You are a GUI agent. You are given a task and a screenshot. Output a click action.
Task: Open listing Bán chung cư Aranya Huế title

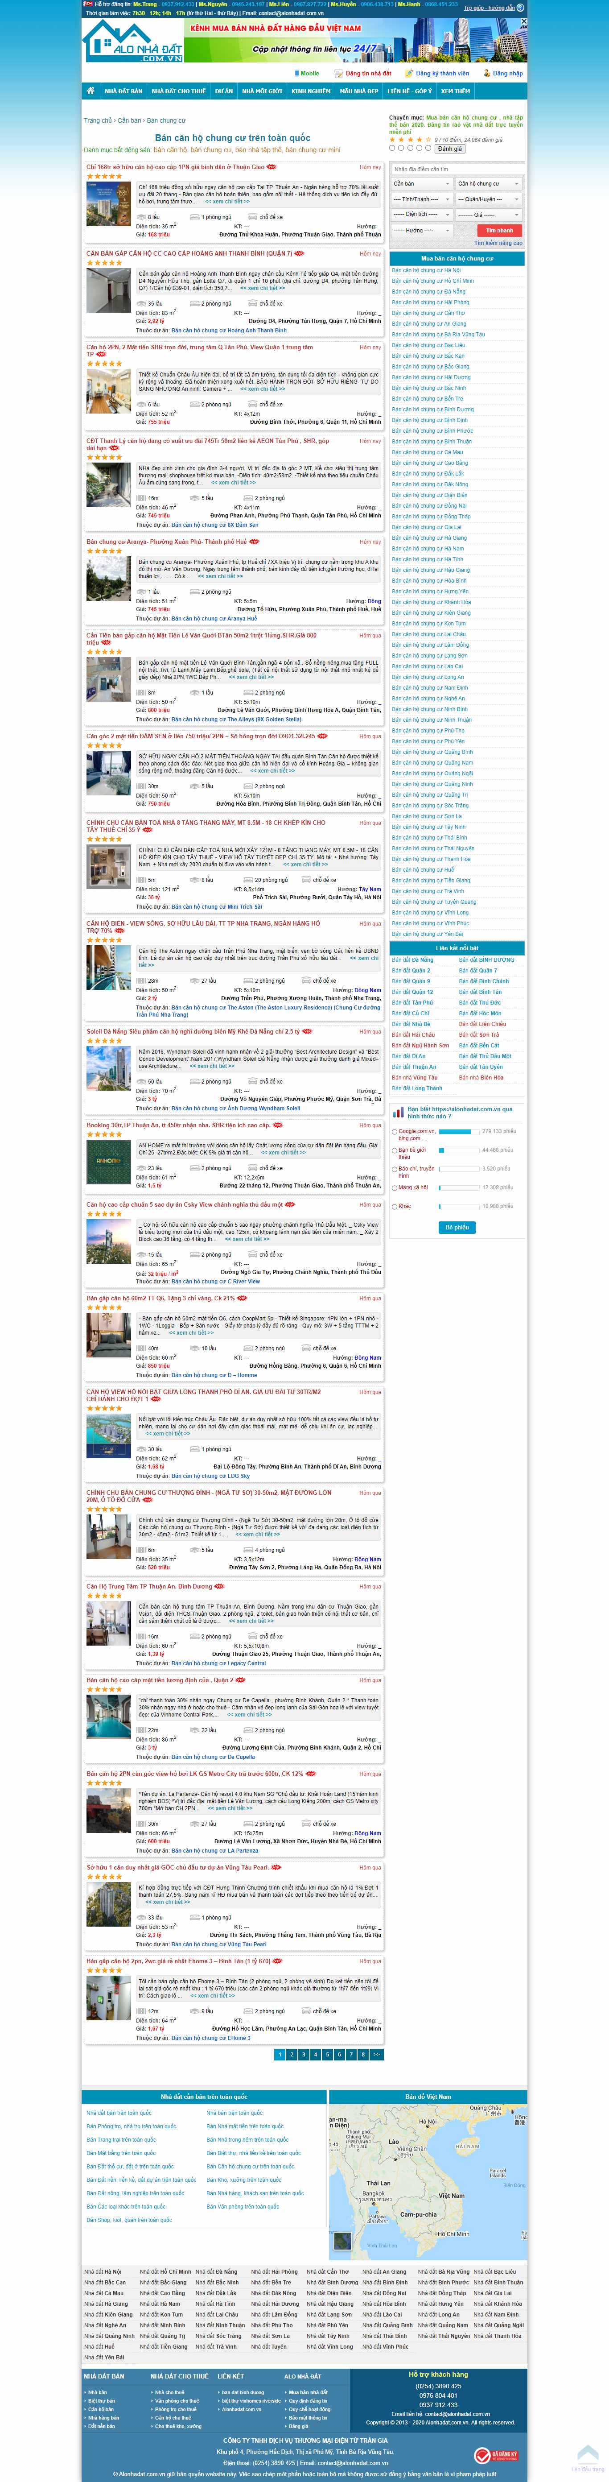click(x=167, y=542)
